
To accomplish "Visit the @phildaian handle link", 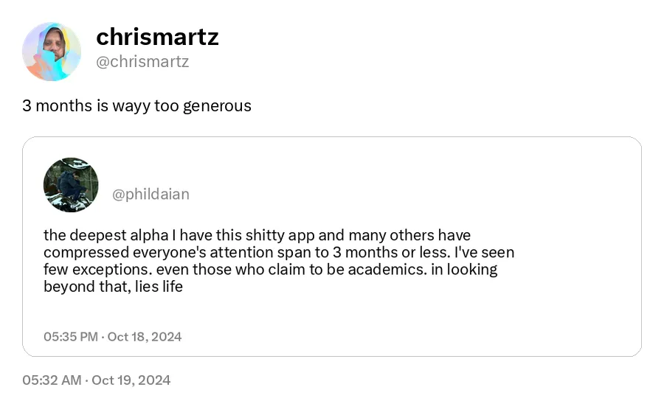I will pos(151,194).
